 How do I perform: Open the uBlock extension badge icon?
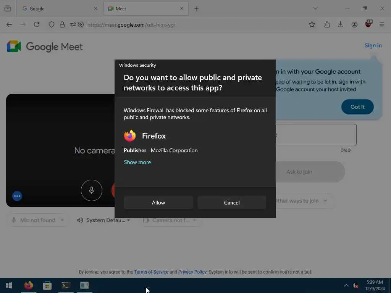(368, 24)
